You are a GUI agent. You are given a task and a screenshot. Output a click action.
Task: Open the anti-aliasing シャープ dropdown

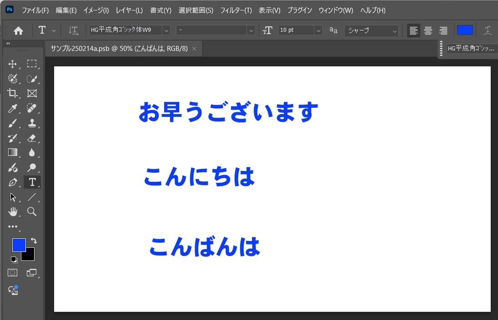pyautogui.click(x=371, y=31)
